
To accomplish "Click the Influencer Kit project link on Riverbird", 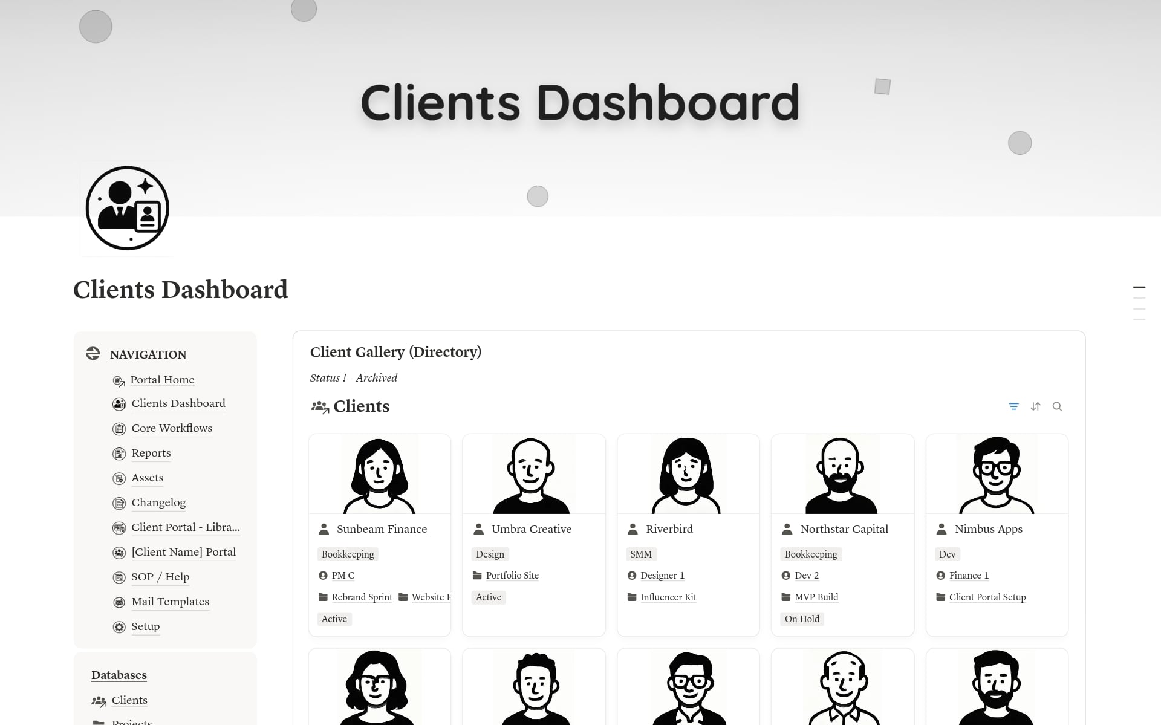I will [668, 597].
